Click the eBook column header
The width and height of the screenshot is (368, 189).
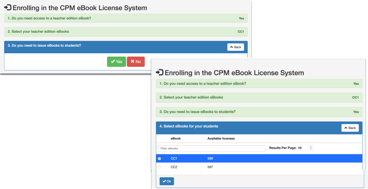click(175, 138)
